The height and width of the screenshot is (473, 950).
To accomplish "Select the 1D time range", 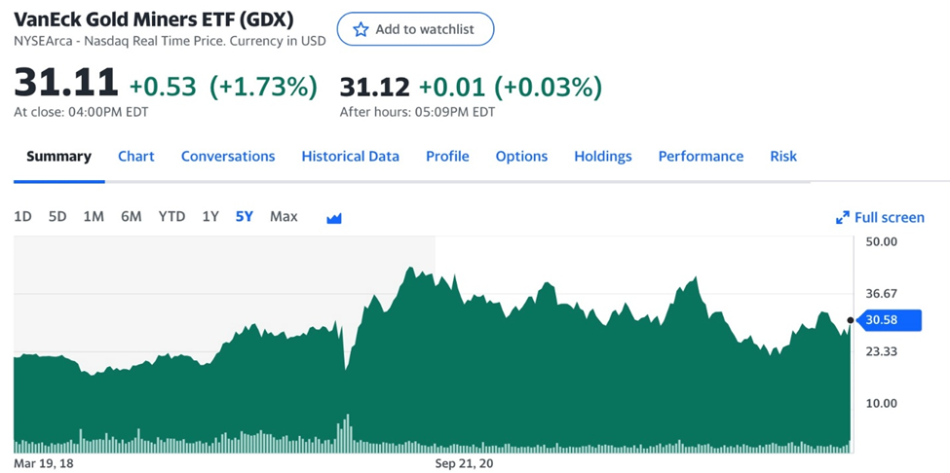I will [22, 216].
